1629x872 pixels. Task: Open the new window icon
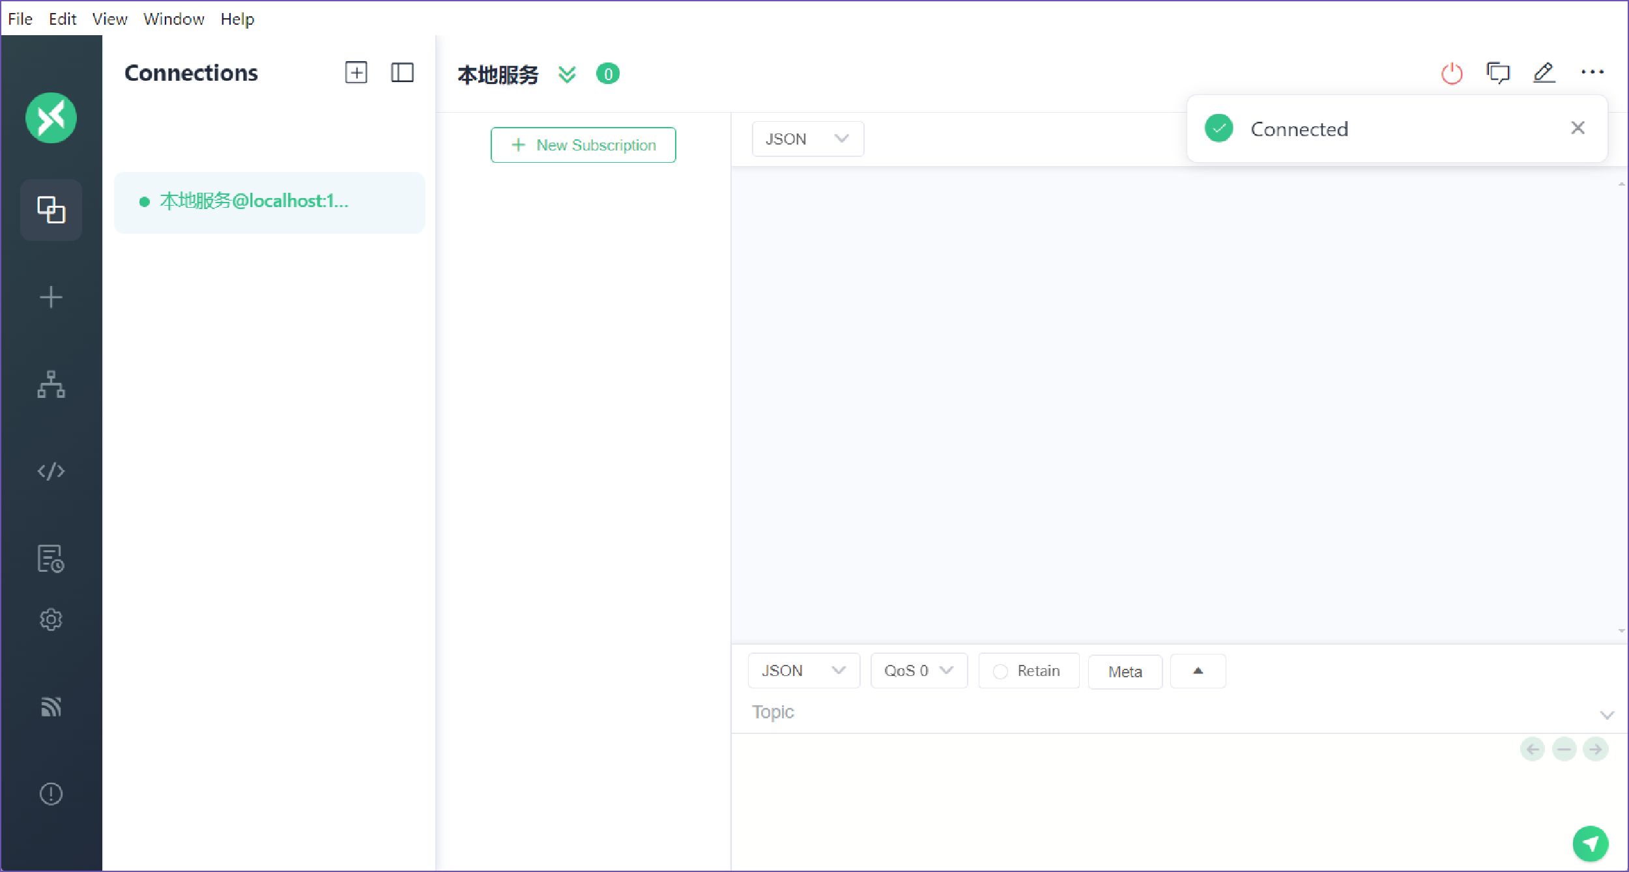1497,73
